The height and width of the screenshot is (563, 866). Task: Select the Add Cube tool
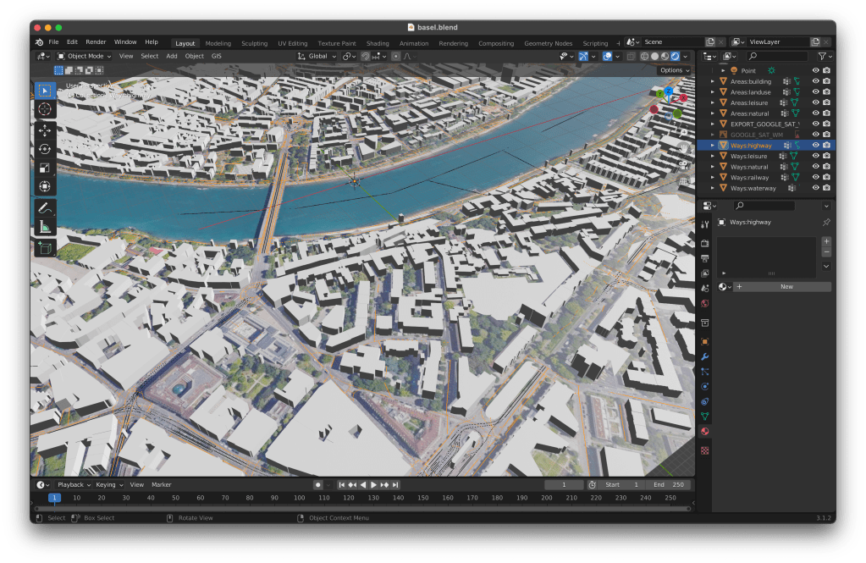coord(45,248)
